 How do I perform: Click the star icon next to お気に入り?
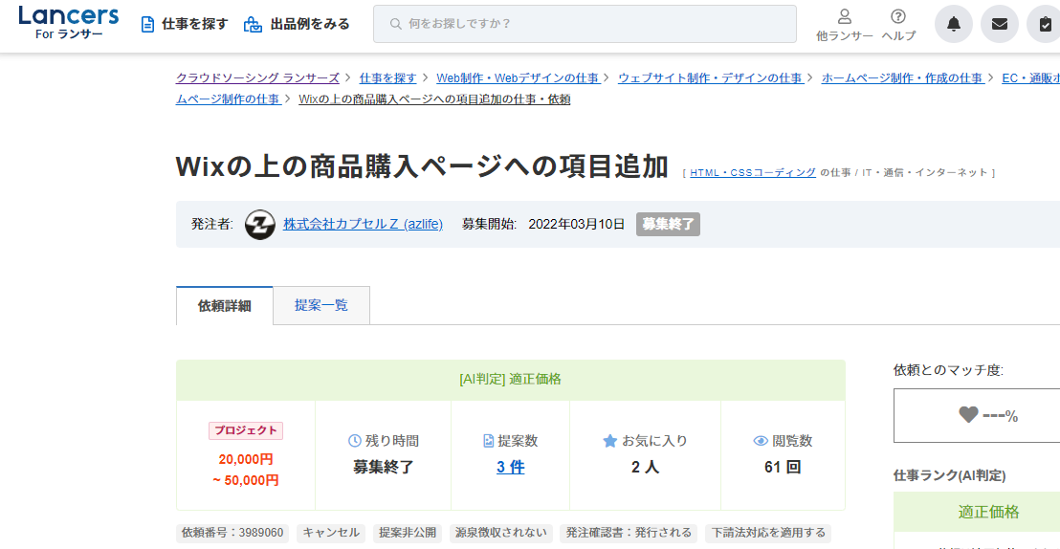coord(609,441)
